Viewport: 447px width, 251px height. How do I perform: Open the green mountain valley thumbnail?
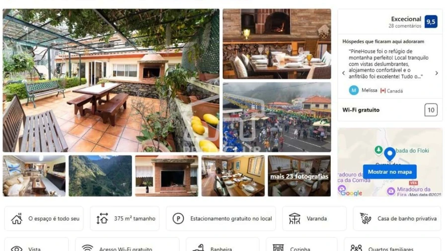tap(100, 176)
